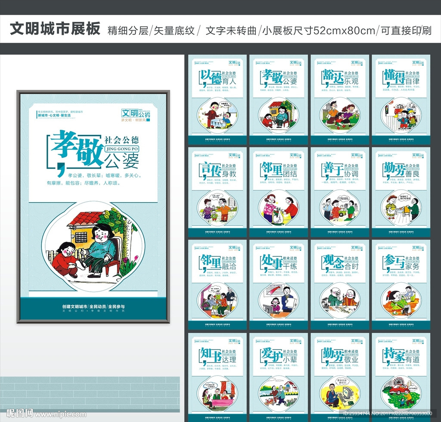This screenshot has height=422, width=441.
Task: Select the 知书达理 poster thumbnail
Action: point(217,377)
